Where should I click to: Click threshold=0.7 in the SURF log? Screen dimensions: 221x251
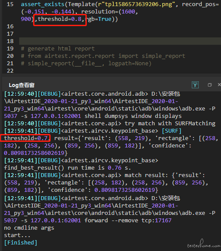pyautogui.click(x=26, y=138)
